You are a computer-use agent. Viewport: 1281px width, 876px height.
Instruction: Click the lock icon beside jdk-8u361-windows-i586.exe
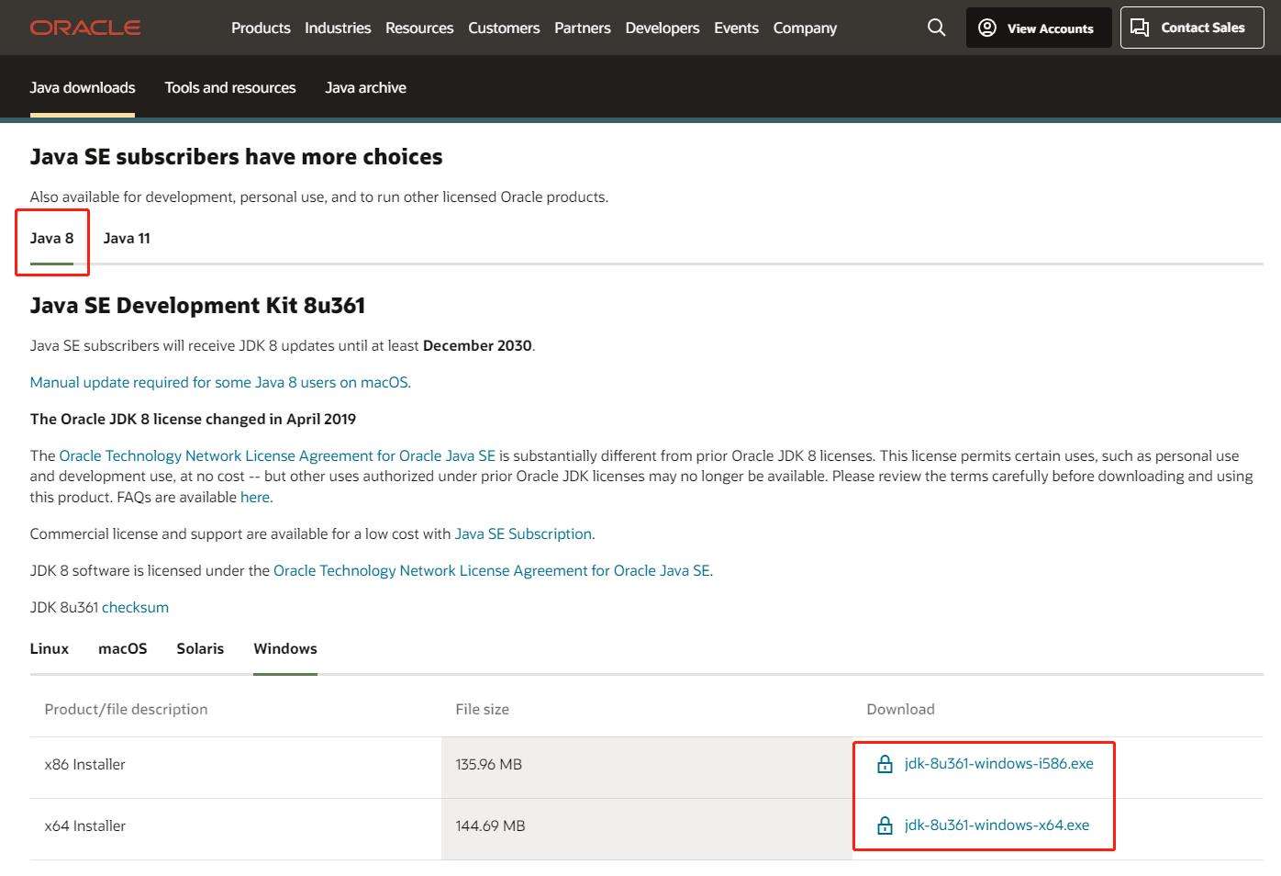pyautogui.click(x=885, y=764)
